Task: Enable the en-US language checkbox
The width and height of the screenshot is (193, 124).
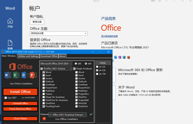Action: coord(97,67)
